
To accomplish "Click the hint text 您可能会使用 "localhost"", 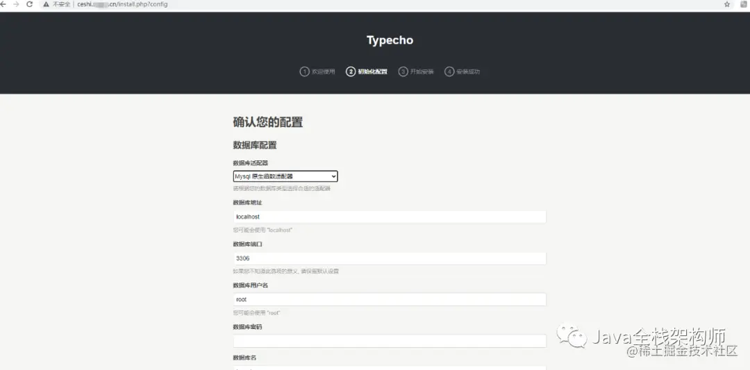I will [x=262, y=230].
